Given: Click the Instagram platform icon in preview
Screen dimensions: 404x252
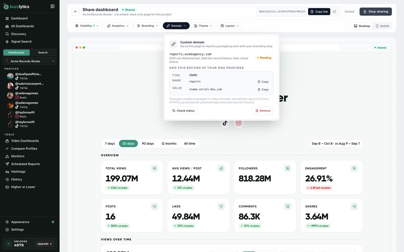Looking at the screenshot, I should [239, 123].
